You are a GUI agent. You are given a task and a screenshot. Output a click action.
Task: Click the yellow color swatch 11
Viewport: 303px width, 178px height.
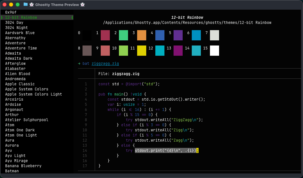pyautogui.click(x=142, y=51)
